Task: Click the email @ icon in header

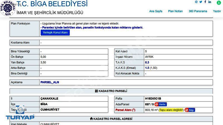Action: tap(196, 2)
